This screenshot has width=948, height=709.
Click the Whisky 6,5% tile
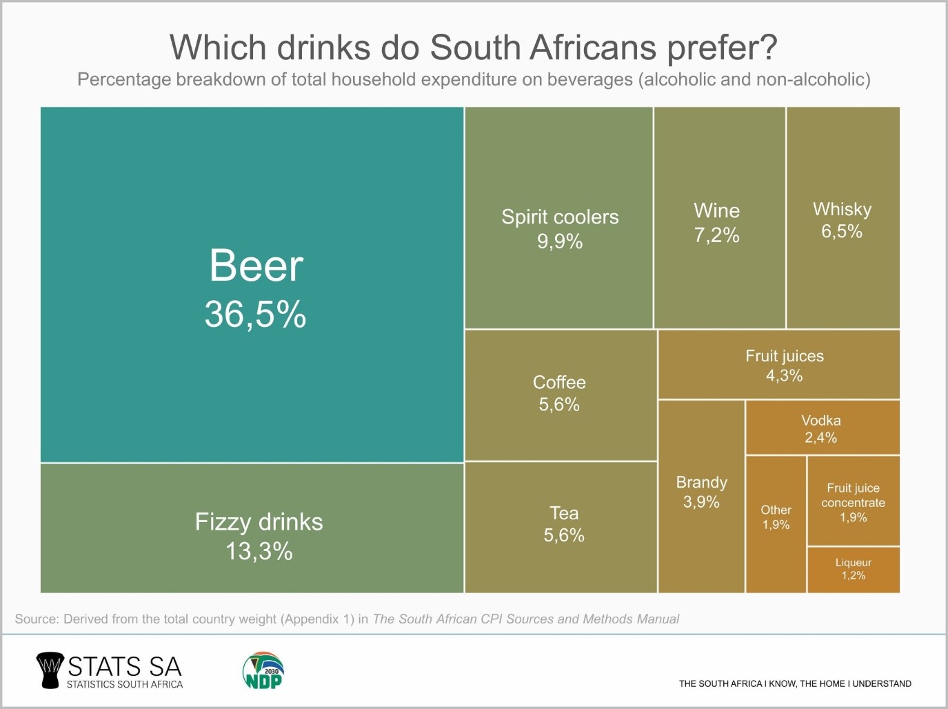[x=843, y=218]
